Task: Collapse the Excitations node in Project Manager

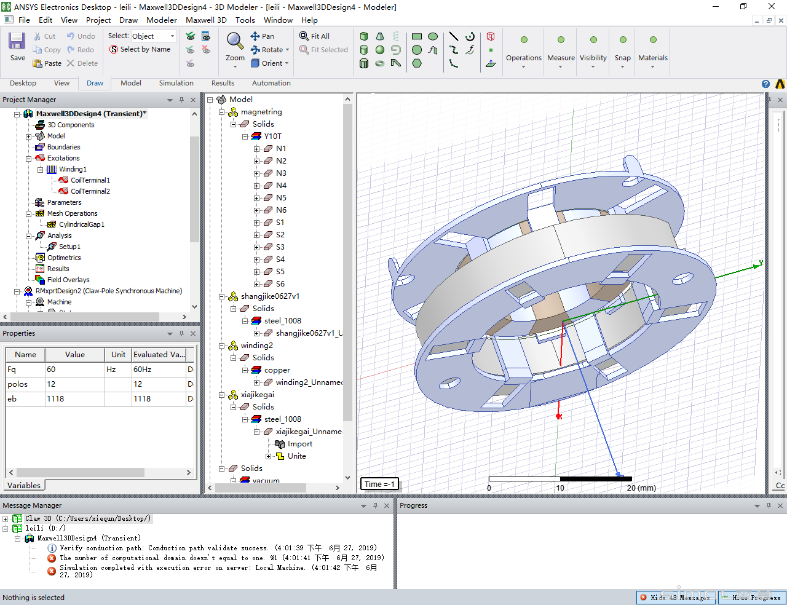Action: coord(28,158)
